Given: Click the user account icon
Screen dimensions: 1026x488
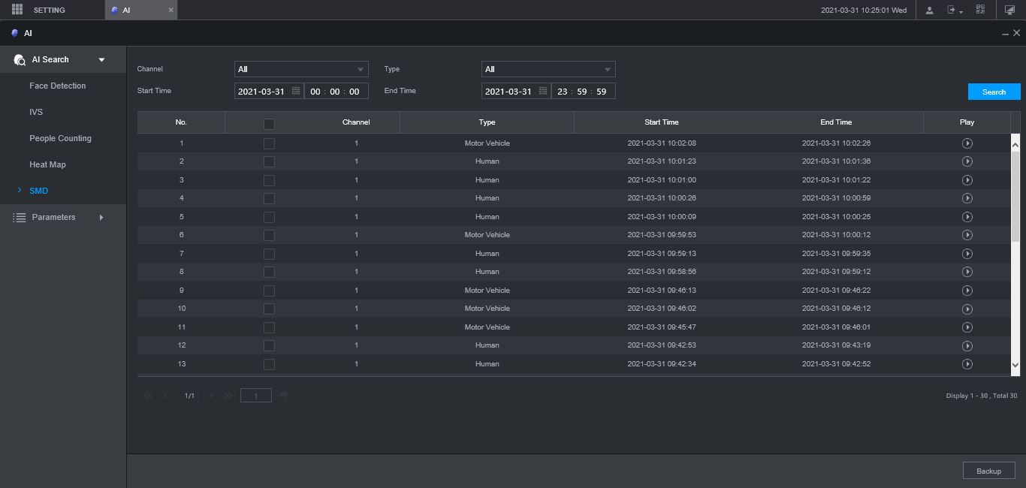Looking at the screenshot, I should [930, 10].
